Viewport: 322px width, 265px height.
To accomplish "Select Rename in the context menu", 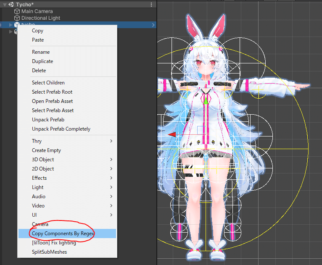I will [67, 52].
